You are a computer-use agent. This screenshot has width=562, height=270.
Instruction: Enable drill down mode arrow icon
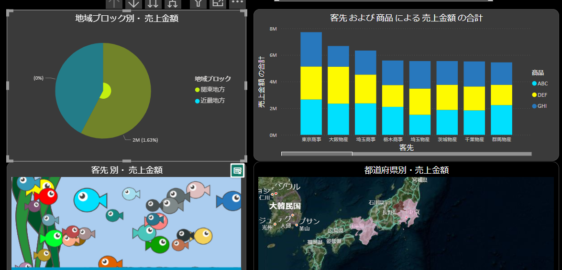click(134, 3)
